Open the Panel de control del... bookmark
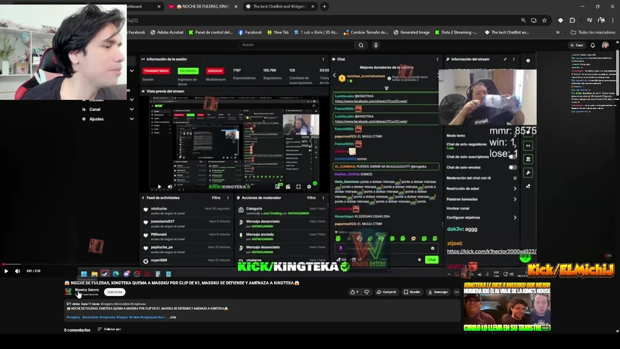The image size is (620, 349). pos(211,32)
